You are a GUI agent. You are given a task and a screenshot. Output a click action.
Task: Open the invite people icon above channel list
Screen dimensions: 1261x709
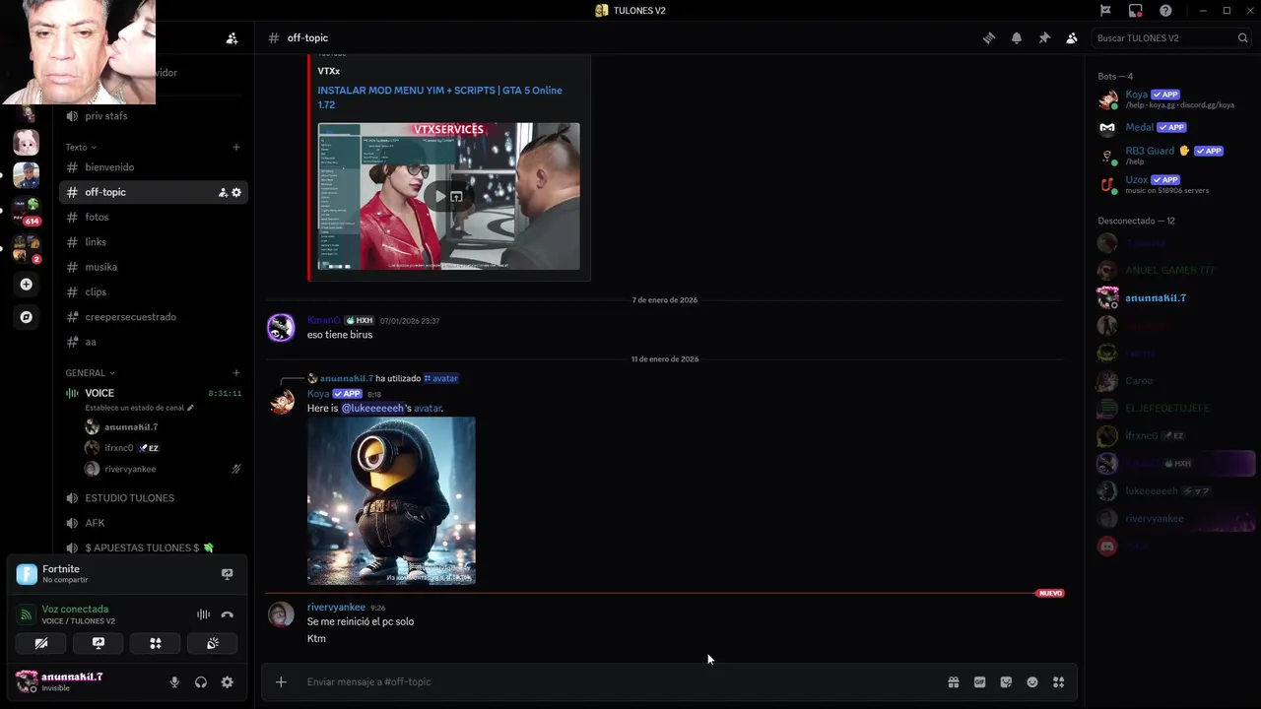click(232, 38)
